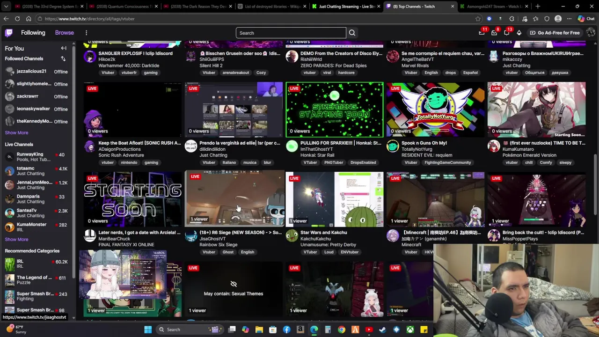599x337 pixels.
Task: Click the PNGTuber tag
Action: pyautogui.click(x=333, y=162)
